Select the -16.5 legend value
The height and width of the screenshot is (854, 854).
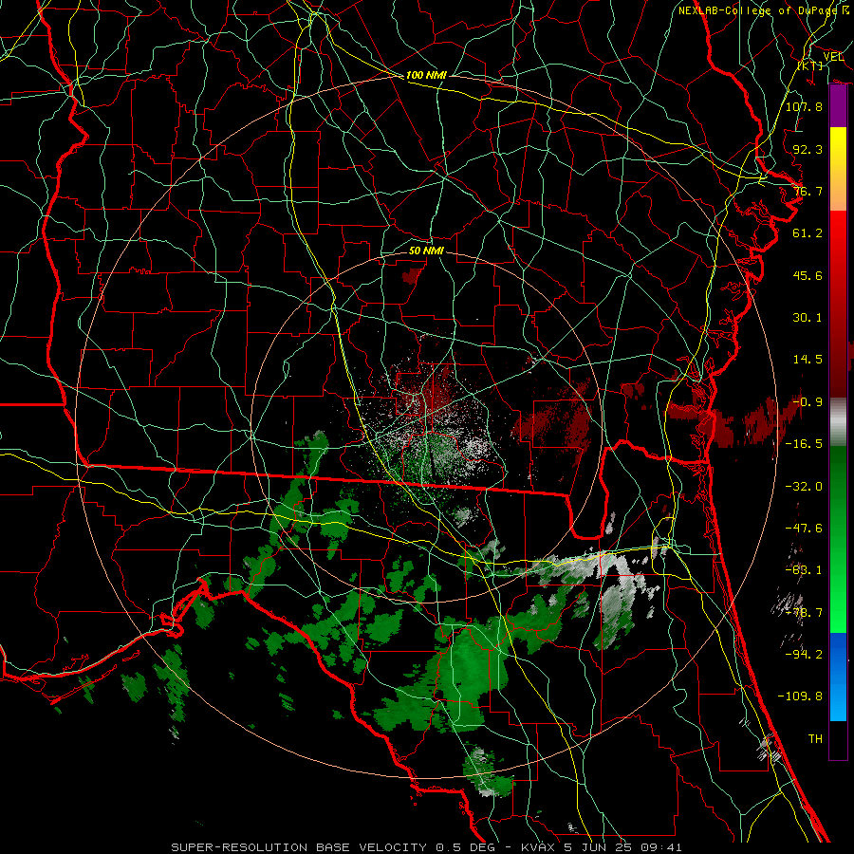coord(804,444)
